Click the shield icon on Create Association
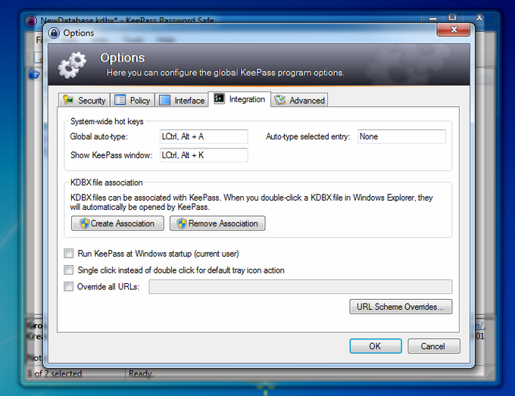This screenshot has width=515, height=396. 84,223
